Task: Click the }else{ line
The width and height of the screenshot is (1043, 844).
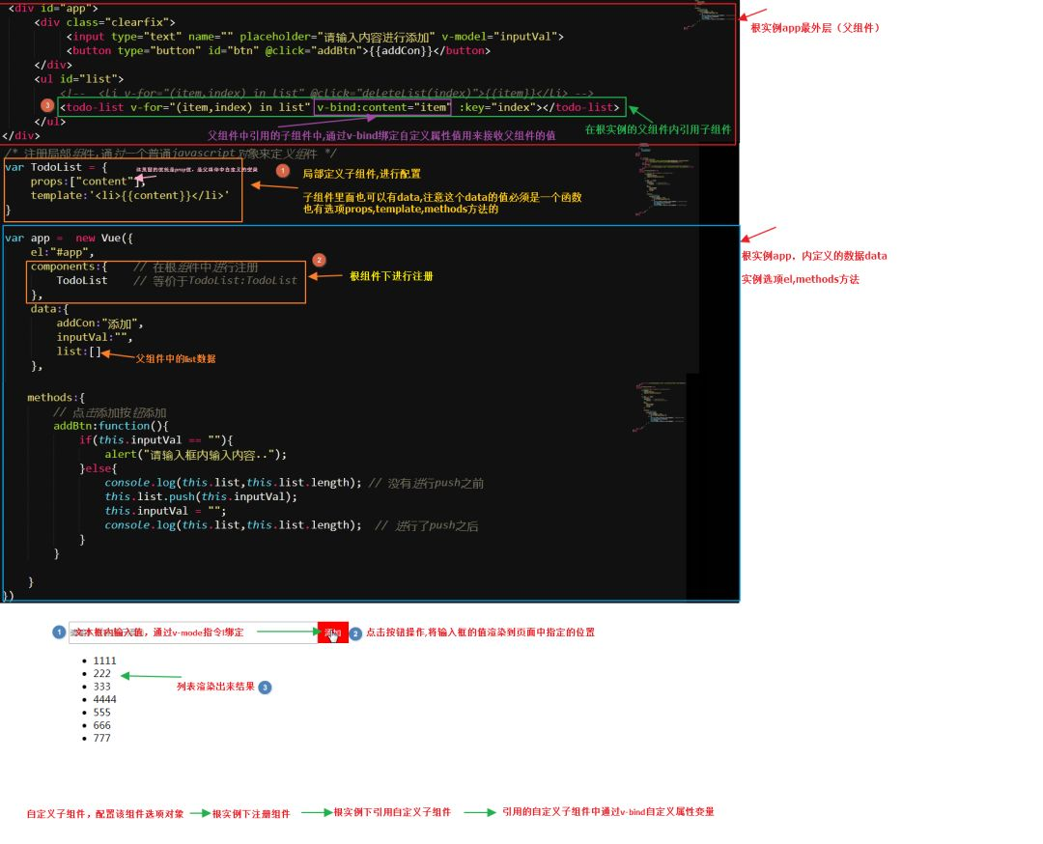Action: click(99, 468)
